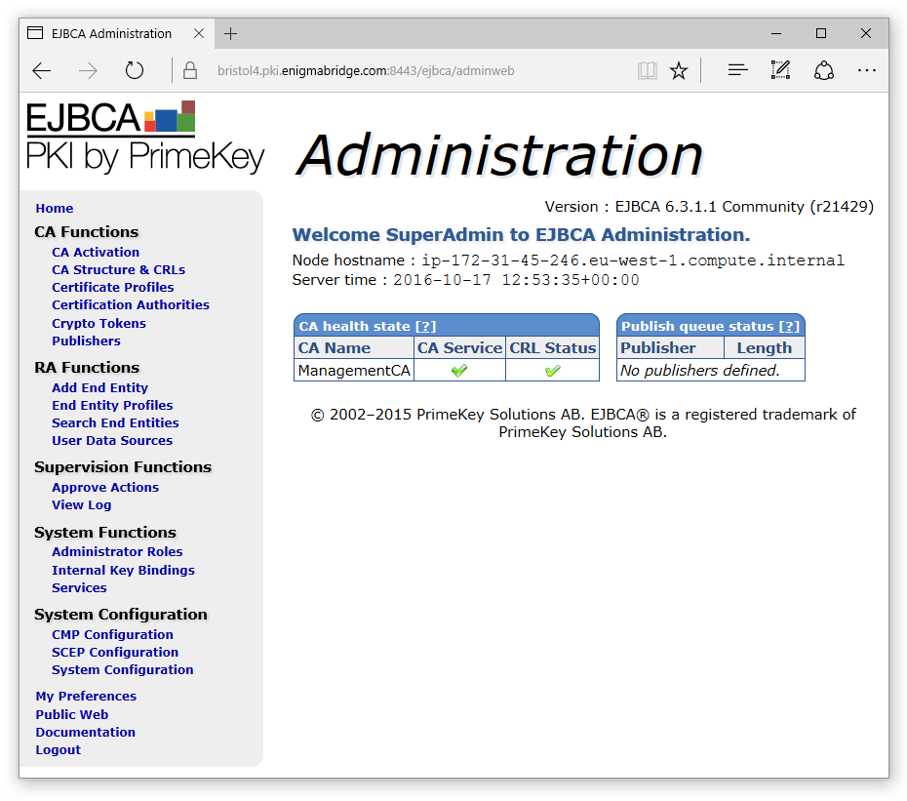Open System Configuration sub-link

coord(123,669)
